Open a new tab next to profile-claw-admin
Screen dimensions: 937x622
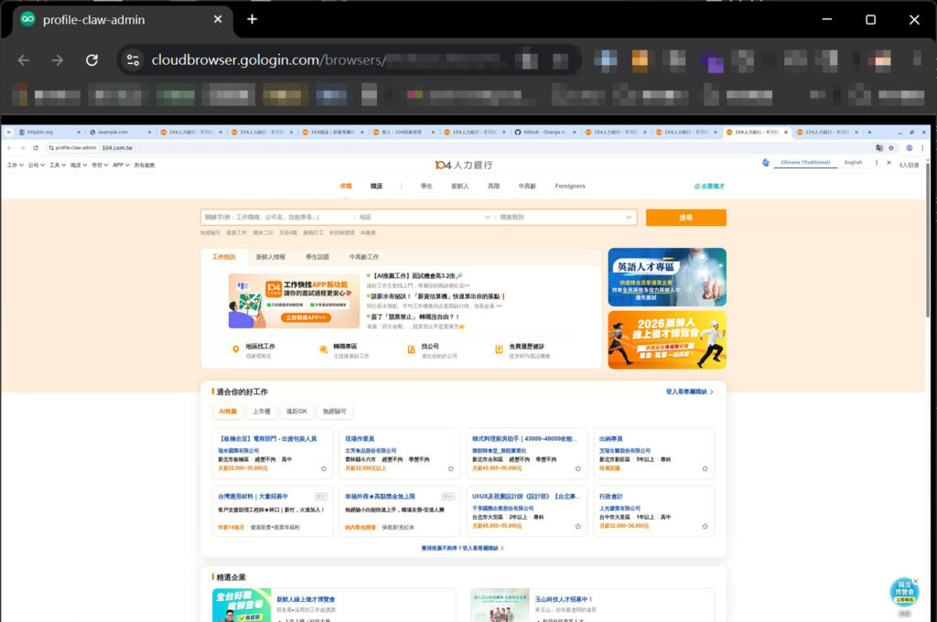tap(253, 19)
